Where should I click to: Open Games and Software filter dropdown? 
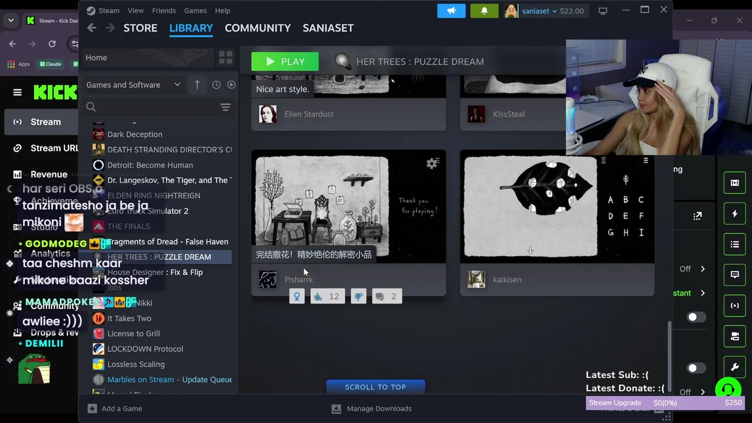(133, 85)
